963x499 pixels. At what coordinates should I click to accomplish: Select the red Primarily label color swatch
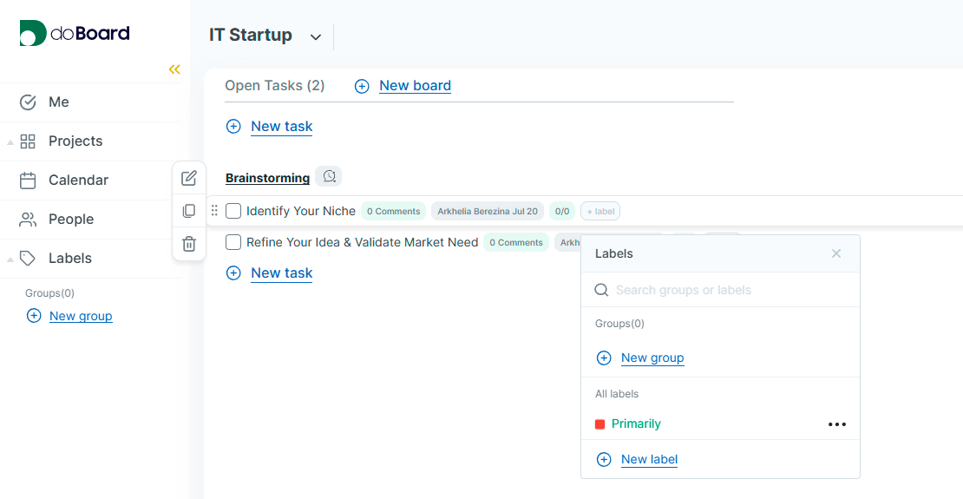599,424
